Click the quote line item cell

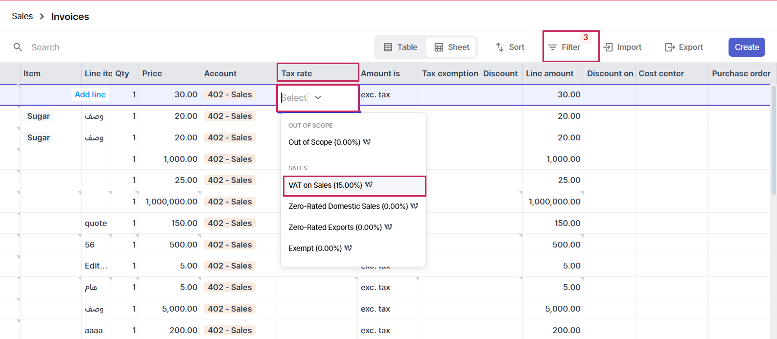pos(96,223)
